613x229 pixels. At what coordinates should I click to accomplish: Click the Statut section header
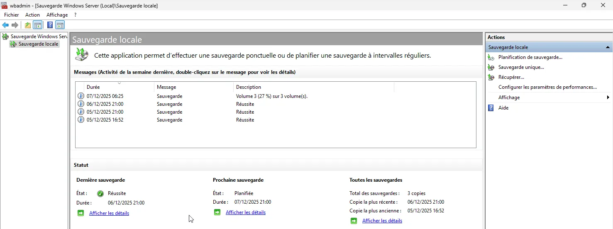coord(81,165)
